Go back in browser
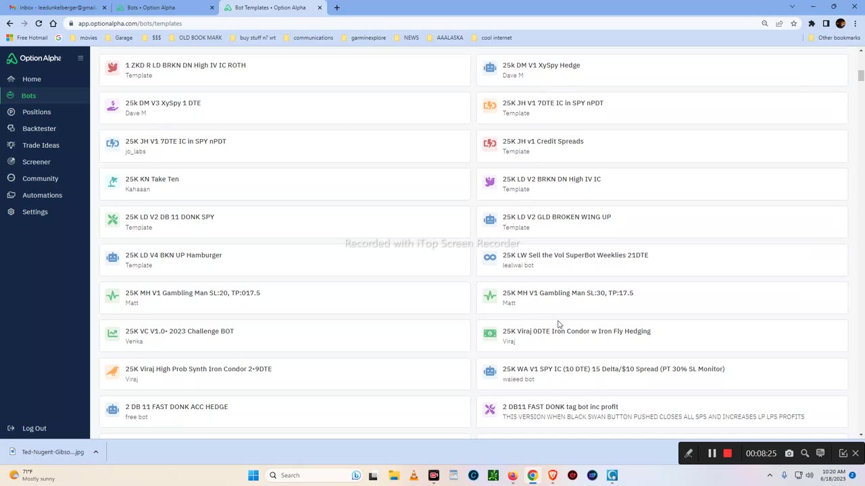The image size is (865, 486). click(9, 24)
